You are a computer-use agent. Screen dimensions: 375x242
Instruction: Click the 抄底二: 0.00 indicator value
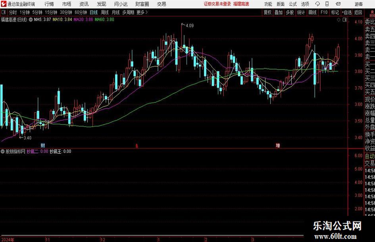[37, 151]
